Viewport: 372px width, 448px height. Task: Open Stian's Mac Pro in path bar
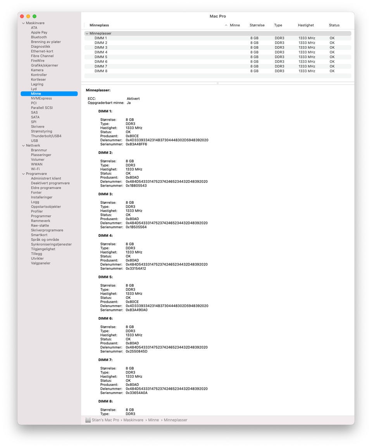(105, 420)
